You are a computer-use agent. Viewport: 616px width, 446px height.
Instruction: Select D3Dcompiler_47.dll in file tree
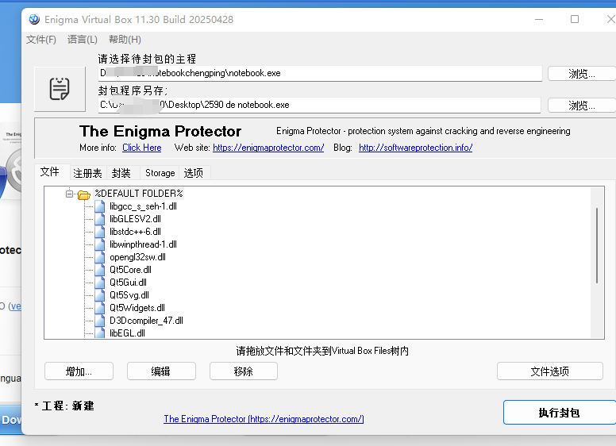[x=146, y=321]
